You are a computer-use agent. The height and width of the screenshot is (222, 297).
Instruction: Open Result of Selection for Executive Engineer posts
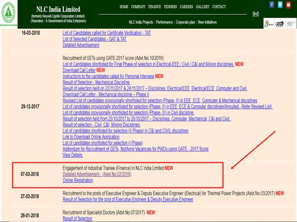pos(128,199)
